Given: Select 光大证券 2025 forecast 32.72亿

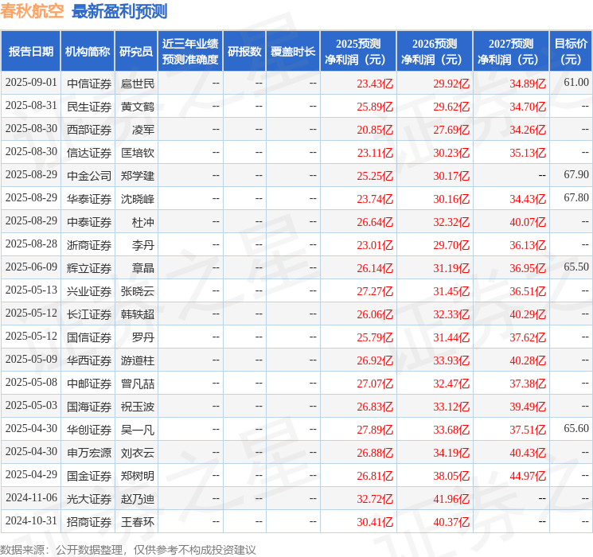Looking at the screenshot, I should pyautogui.click(x=375, y=499).
